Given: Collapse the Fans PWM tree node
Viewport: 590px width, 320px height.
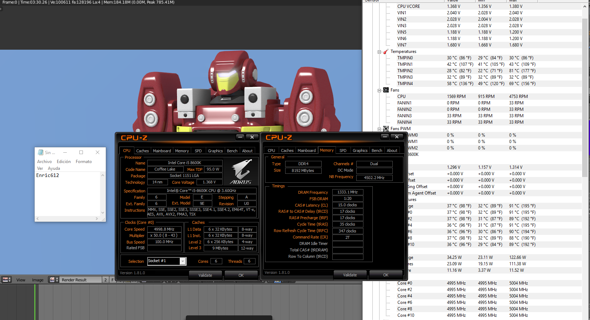Looking at the screenshot, I should pyautogui.click(x=380, y=129).
